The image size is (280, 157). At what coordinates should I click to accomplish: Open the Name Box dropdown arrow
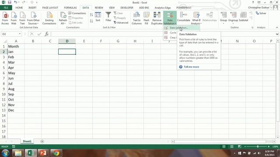(x=20, y=34)
